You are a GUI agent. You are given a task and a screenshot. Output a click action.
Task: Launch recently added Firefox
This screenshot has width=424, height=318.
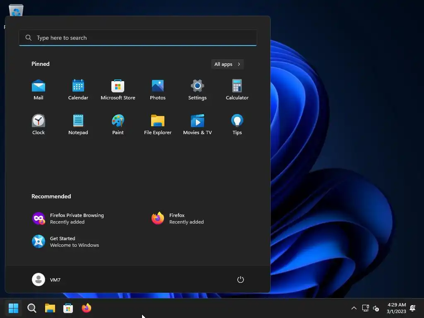[177, 219]
